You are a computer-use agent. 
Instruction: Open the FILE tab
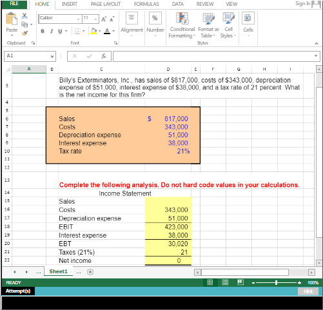pyautogui.click(x=14, y=4)
